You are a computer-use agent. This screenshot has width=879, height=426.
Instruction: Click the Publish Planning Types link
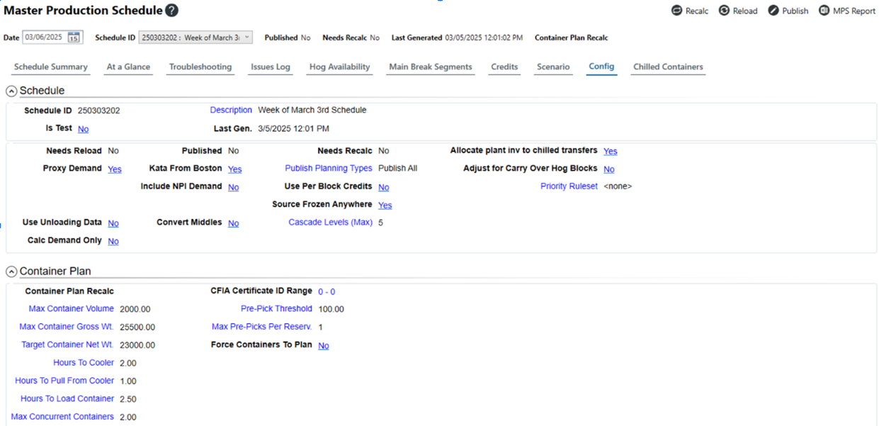(x=328, y=169)
